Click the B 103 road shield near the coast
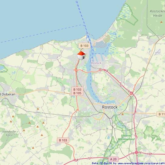The height and width of the screenshot is (165, 165). (84, 46)
